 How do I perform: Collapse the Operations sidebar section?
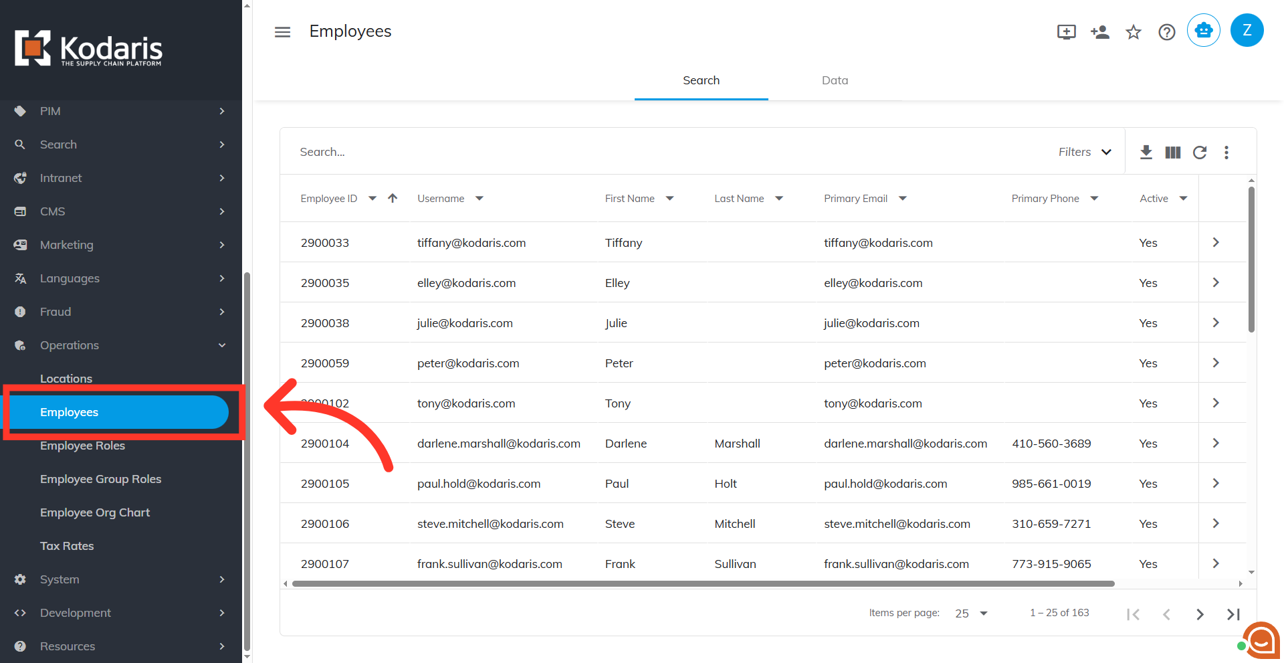(120, 345)
